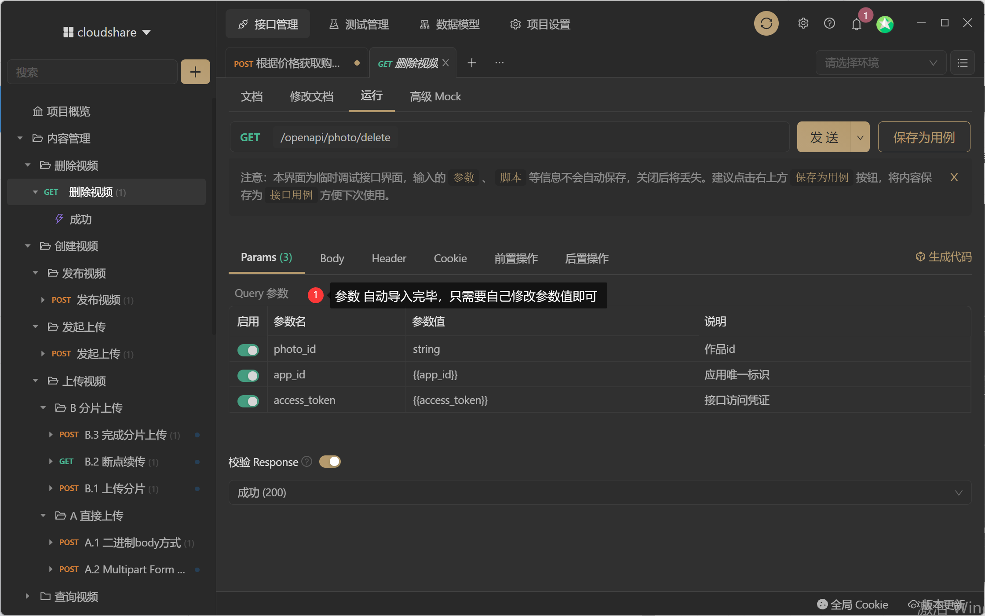Viewport: 985px width, 616px height.
Task: Click the plus button beside search
Action: tap(195, 72)
